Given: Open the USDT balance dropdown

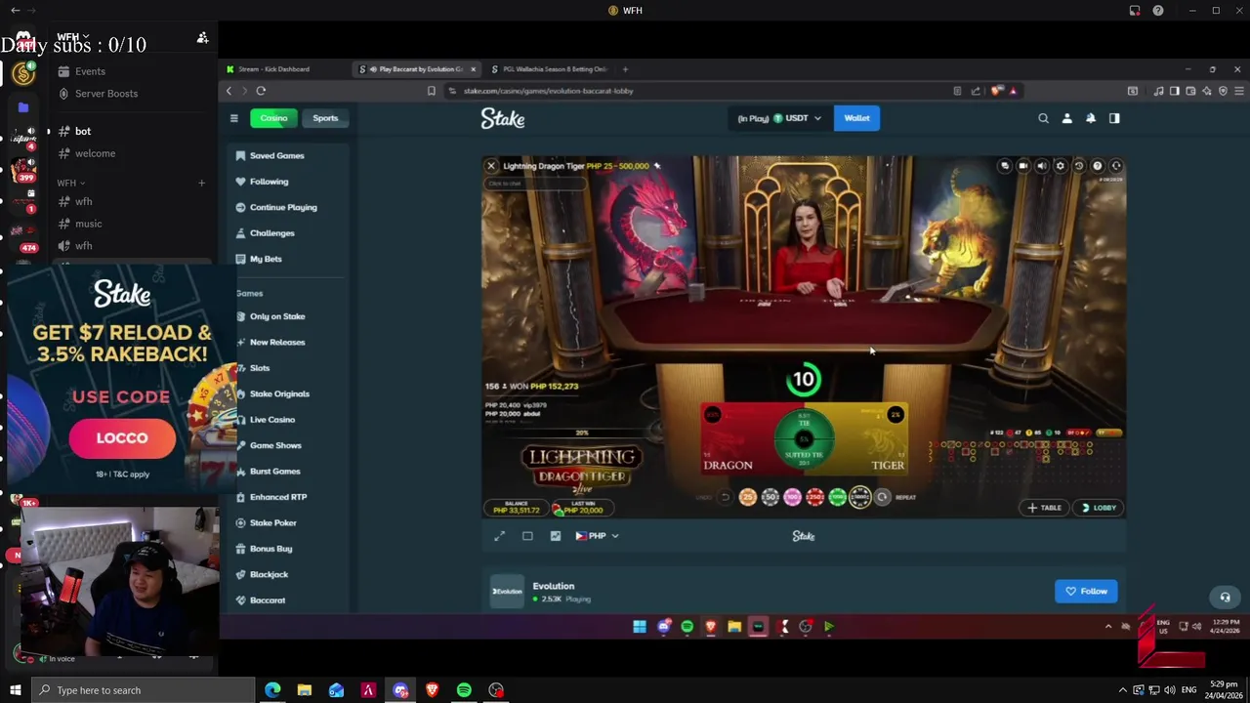Looking at the screenshot, I should [x=779, y=118].
